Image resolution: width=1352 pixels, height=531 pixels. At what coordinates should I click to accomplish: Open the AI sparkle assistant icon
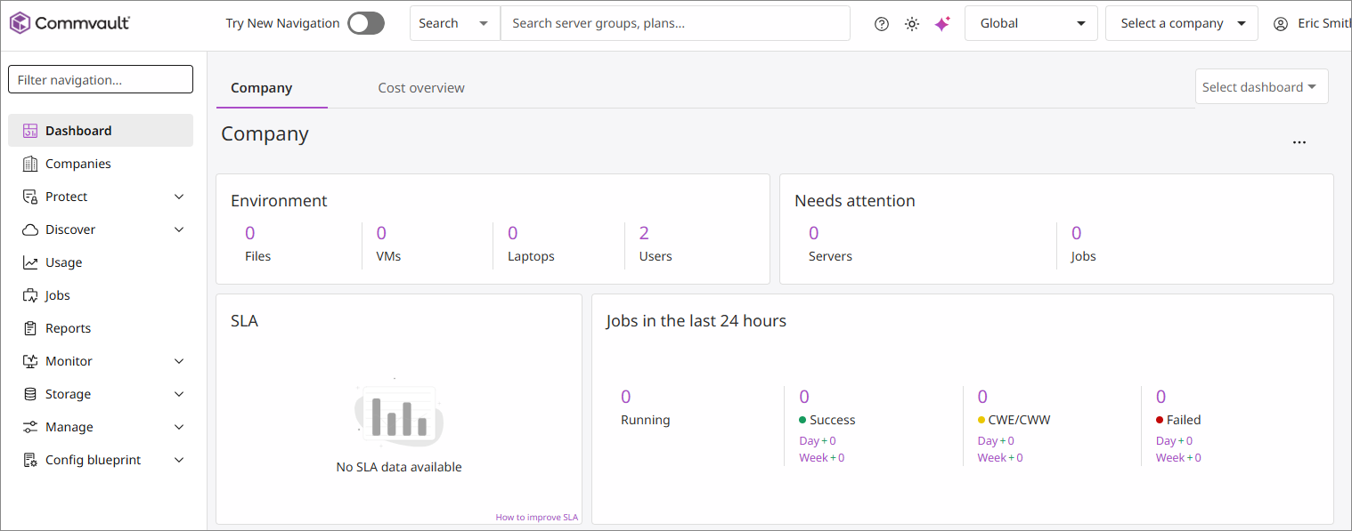[942, 24]
